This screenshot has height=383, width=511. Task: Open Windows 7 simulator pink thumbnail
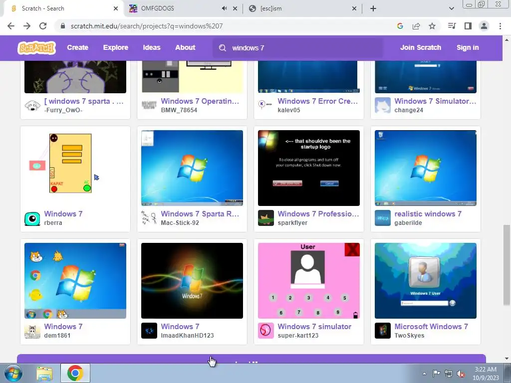tap(308, 281)
